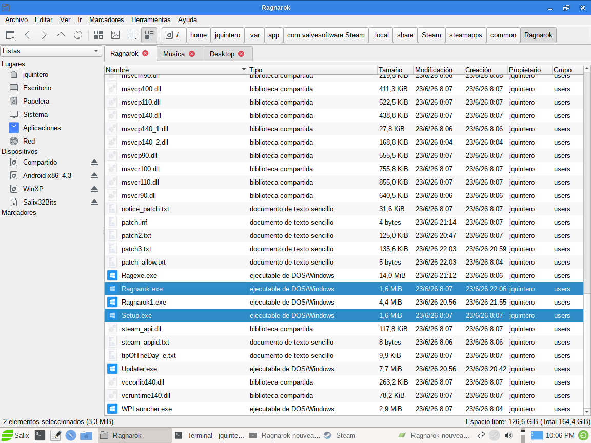Close the Desktop tab
The image size is (591, 443).
click(241, 54)
